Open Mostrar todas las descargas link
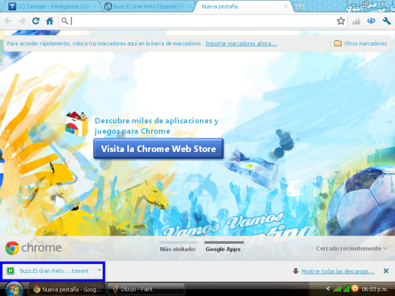The image size is (395, 296). 338,271
